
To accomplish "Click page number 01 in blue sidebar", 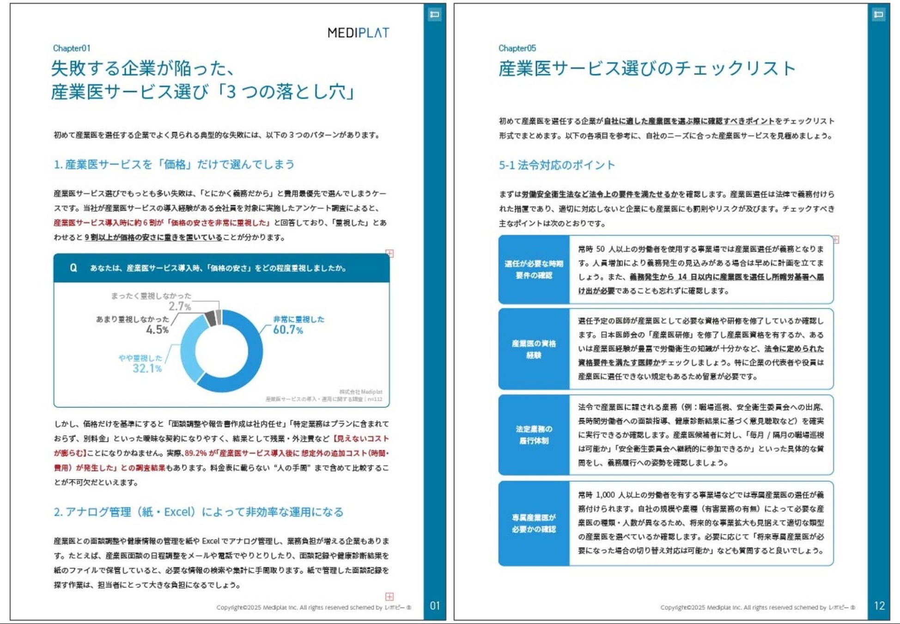I will point(435,606).
